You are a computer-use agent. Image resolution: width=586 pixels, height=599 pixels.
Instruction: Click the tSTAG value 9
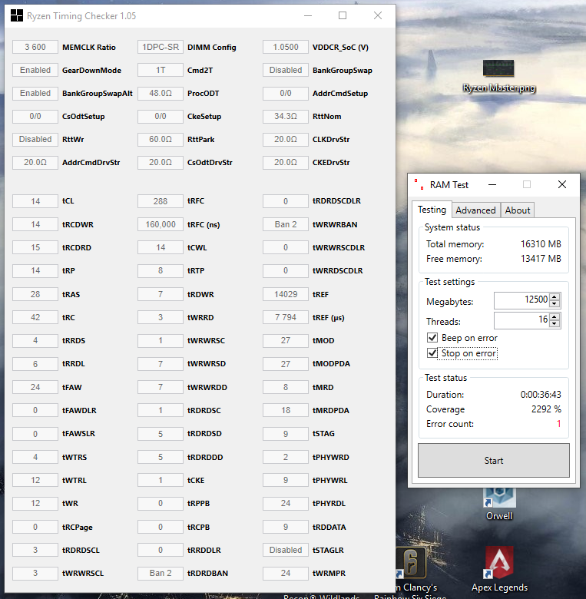click(x=286, y=434)
